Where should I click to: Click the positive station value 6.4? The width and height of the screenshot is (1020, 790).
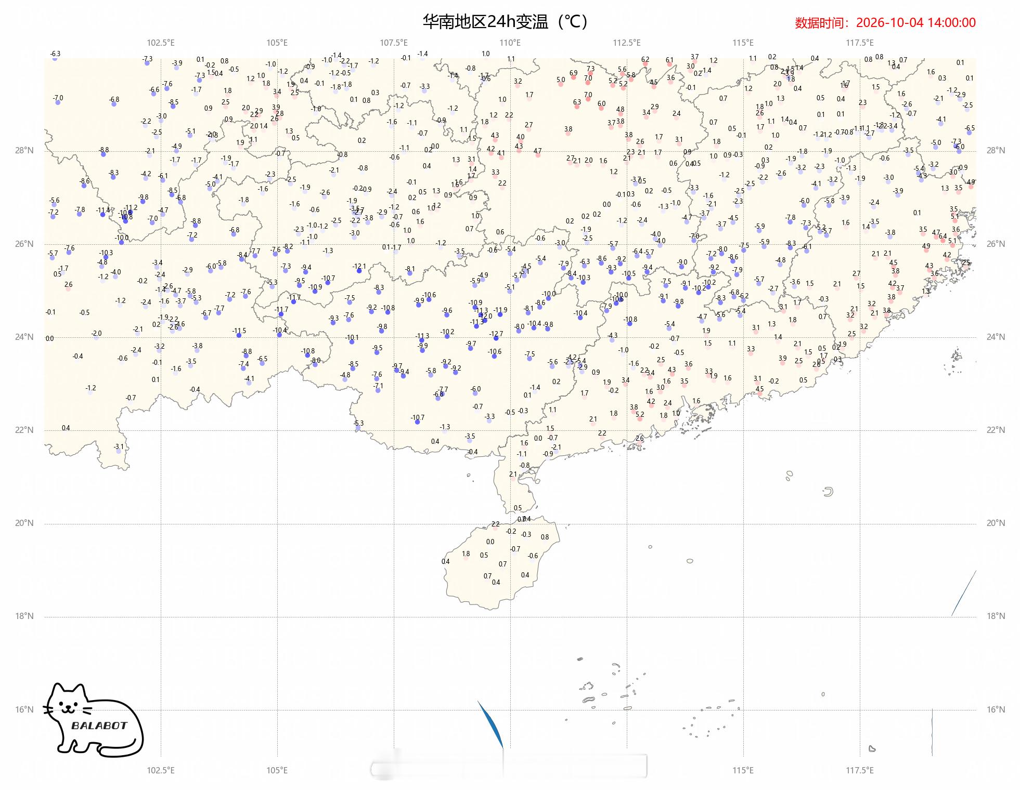click(x=942, y=236)
